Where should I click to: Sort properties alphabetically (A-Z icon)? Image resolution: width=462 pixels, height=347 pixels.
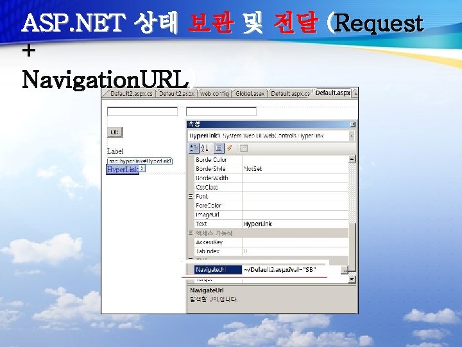tap(205, 148)
